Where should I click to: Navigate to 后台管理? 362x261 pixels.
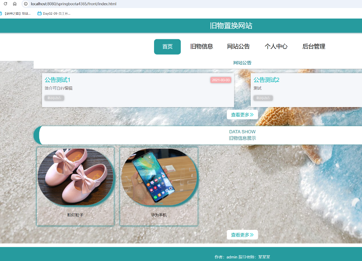[x=314, y=47]
